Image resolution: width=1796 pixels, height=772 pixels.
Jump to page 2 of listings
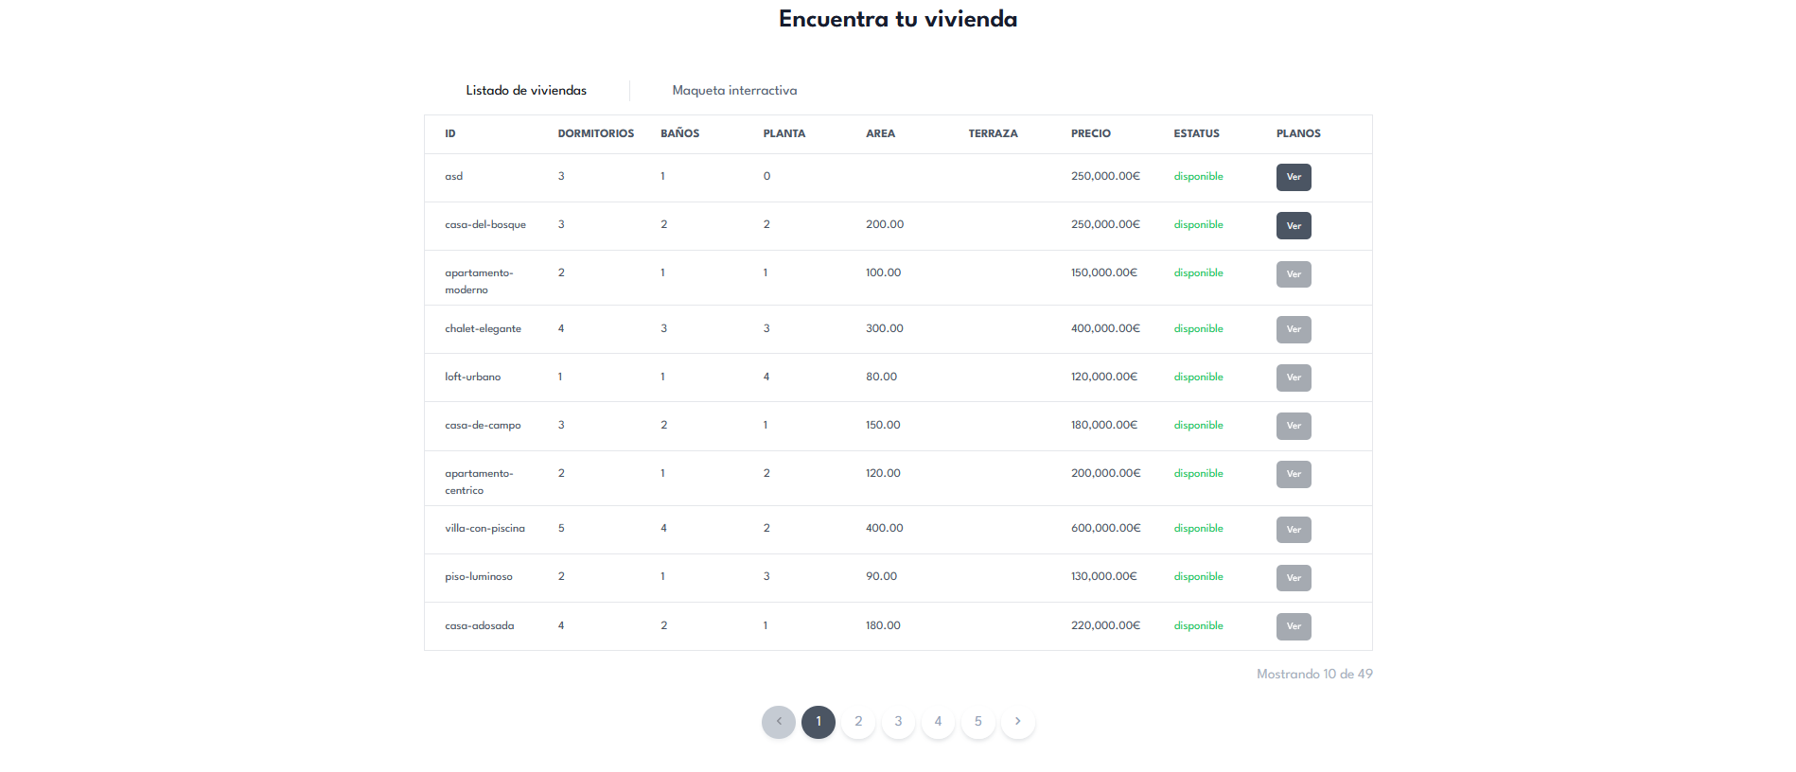858,722
